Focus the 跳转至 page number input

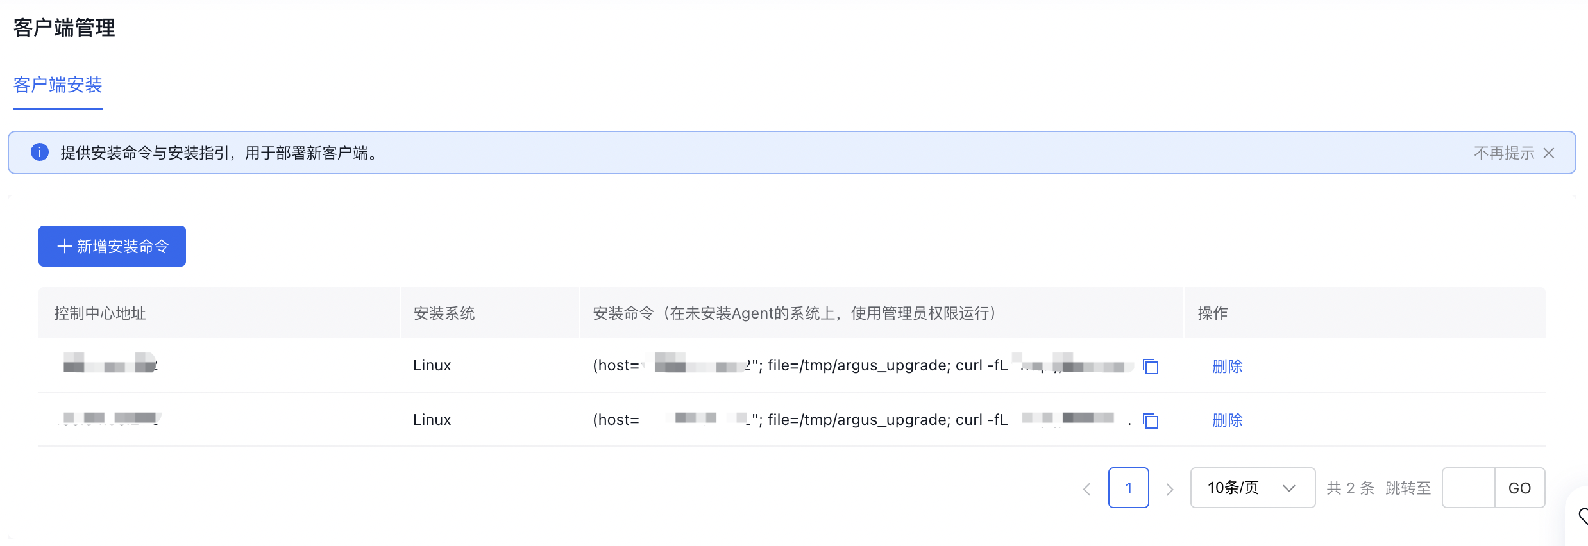coord(1469,488)
